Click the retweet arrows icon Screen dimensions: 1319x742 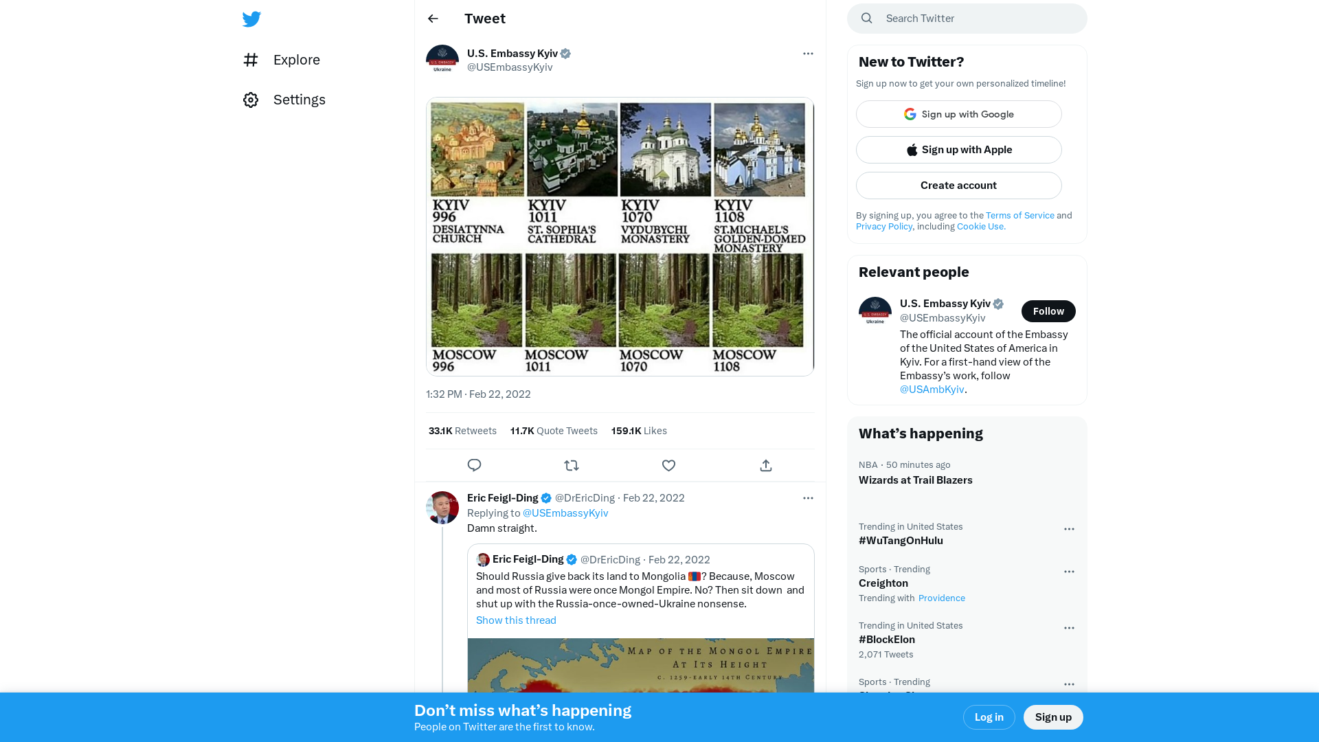[x=572, y=465]
